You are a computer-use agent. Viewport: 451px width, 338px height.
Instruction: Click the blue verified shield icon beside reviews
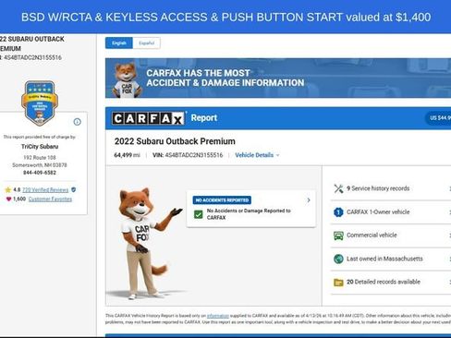(73, 189)
